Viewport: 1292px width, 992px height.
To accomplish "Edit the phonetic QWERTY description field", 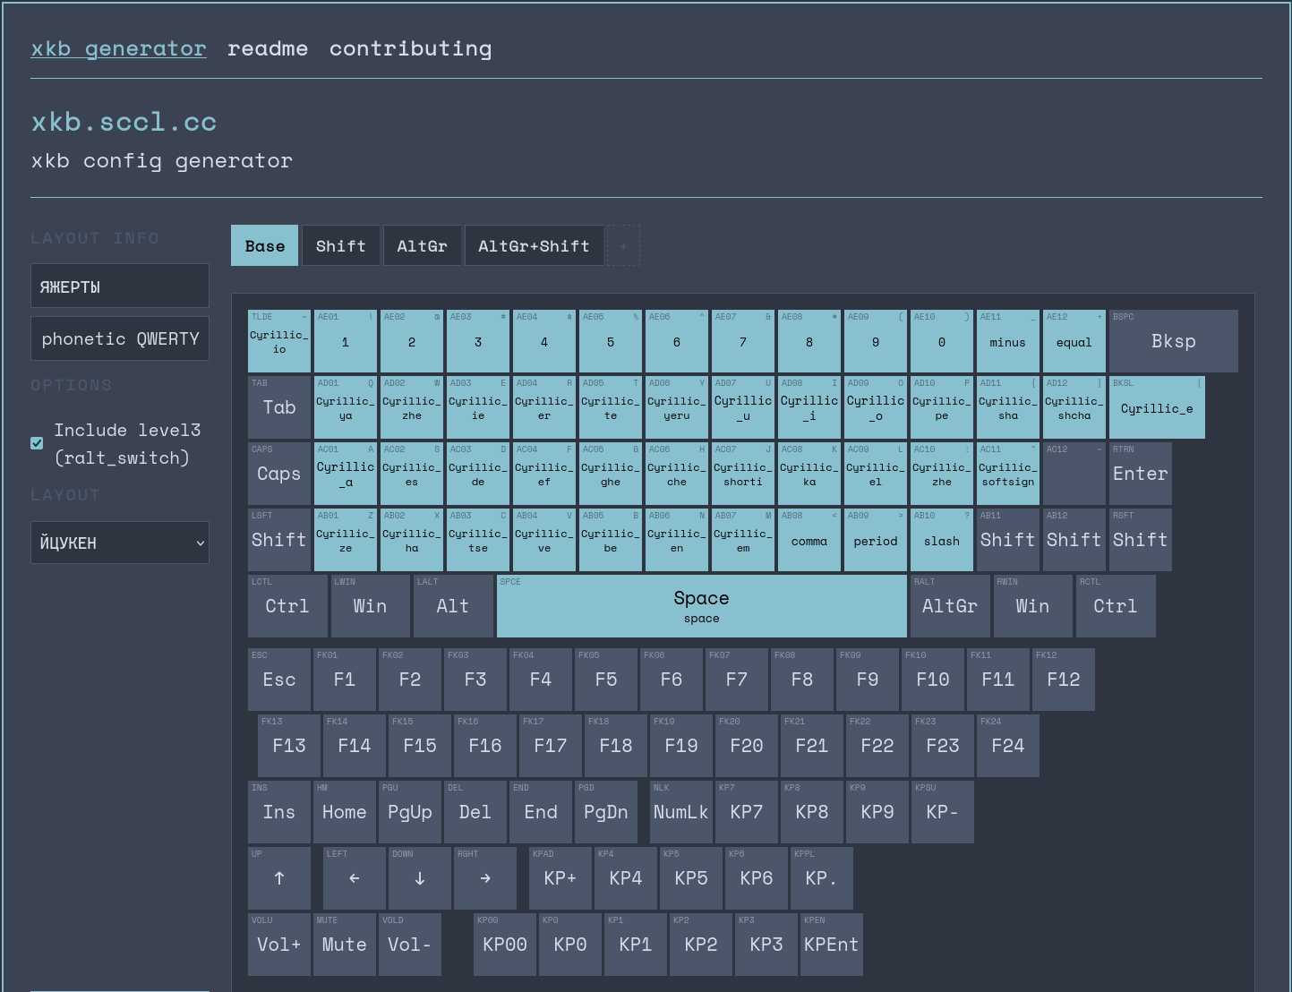I will [120, 338].
